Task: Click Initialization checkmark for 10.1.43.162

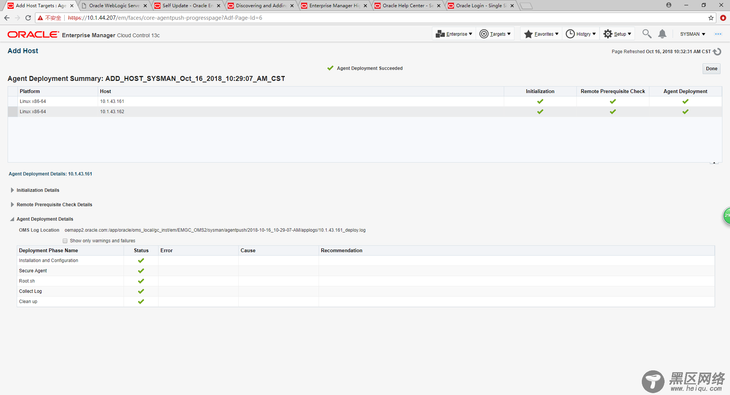Action: pos(540,112)
